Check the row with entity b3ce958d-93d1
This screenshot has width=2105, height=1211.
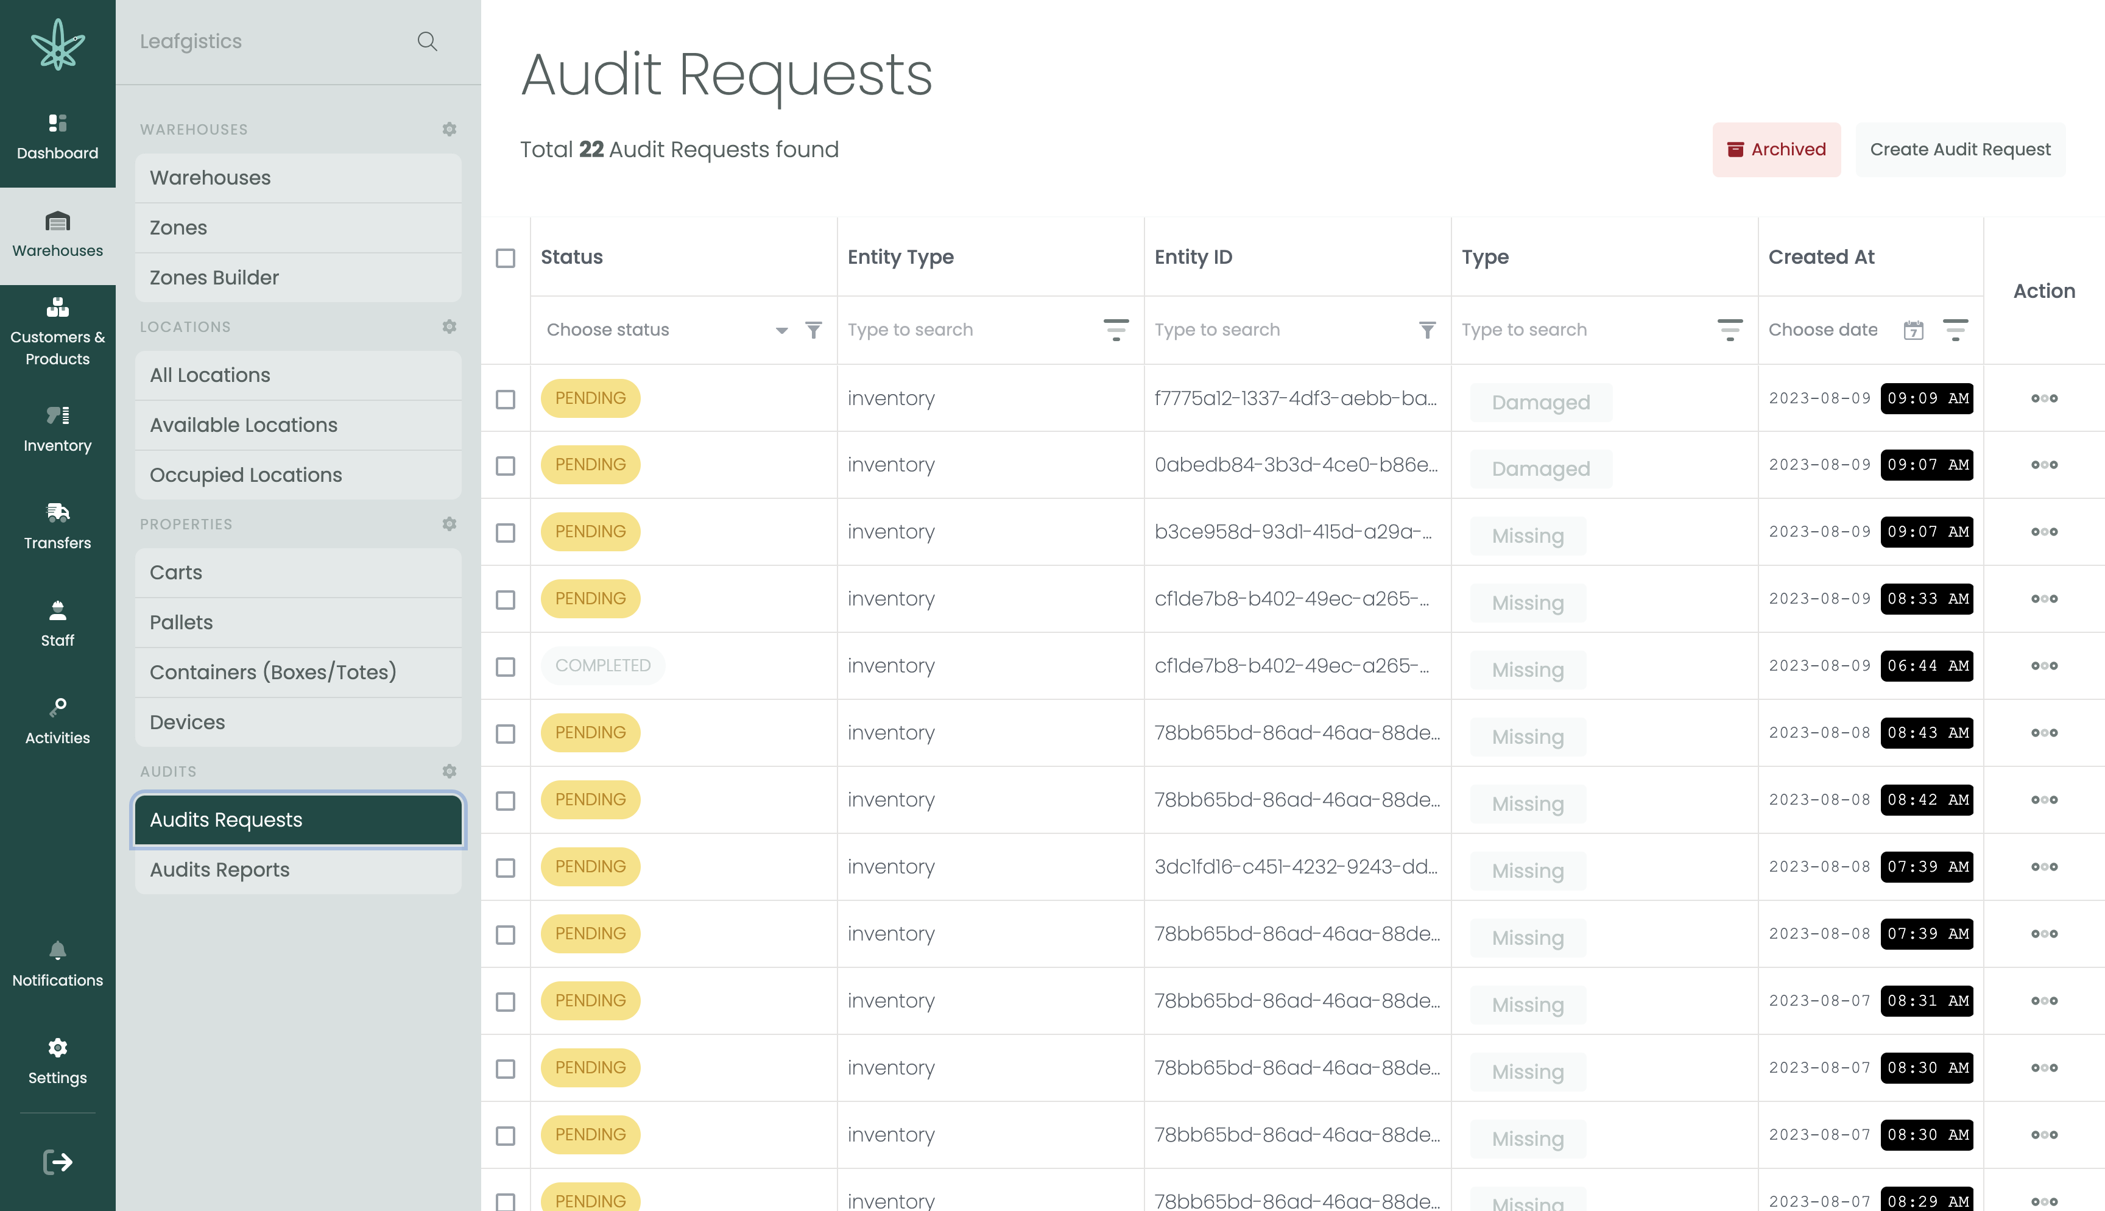coord(506,532)
